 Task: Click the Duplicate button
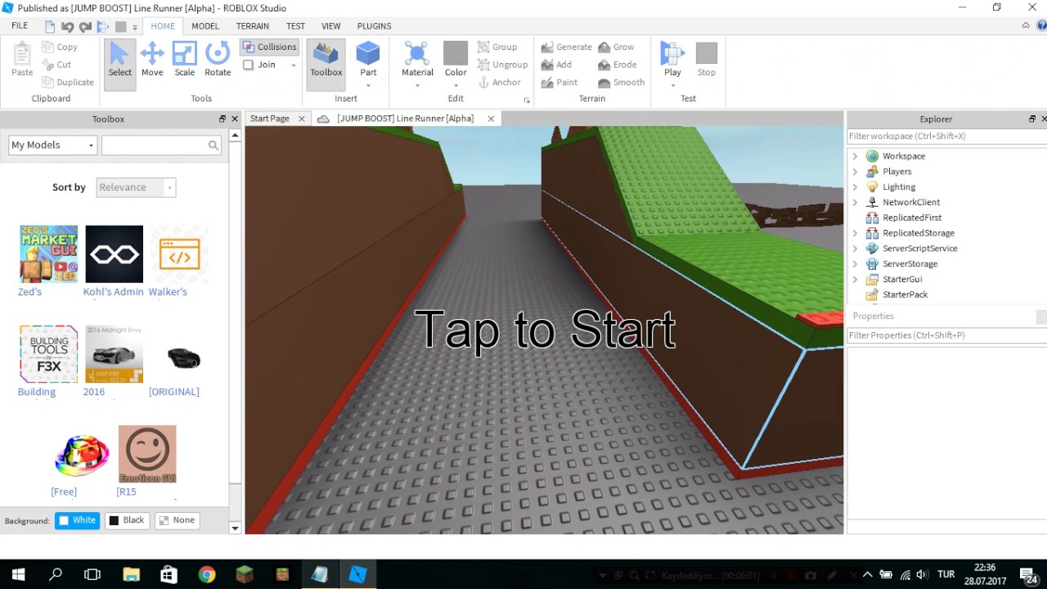68,82
